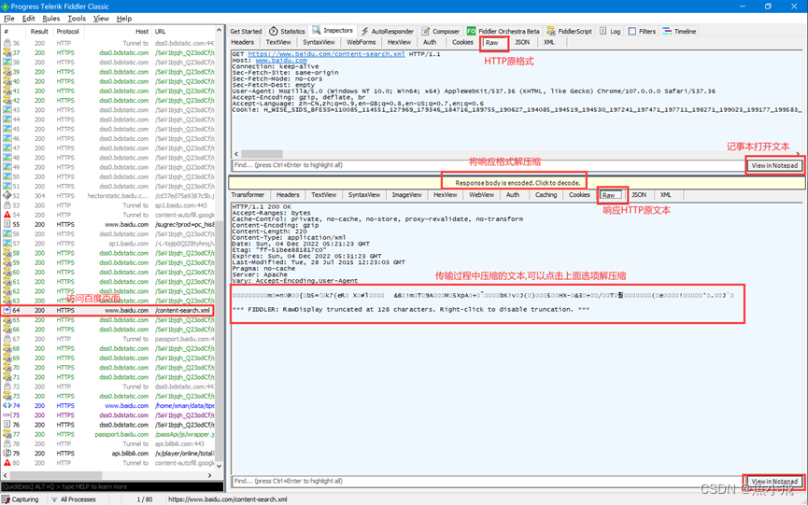The height and width of the screenshot is (505, 808).
Task: Open the Composer tab pencil icon
Action: (x=425, y=32)
